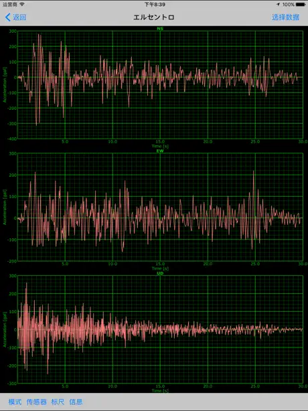Click the -400 axis value on NS chart

pyautogui.click(x=12, y=139)
